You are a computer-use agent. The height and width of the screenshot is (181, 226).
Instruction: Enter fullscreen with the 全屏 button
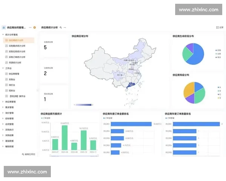click(x=220, y=28)
